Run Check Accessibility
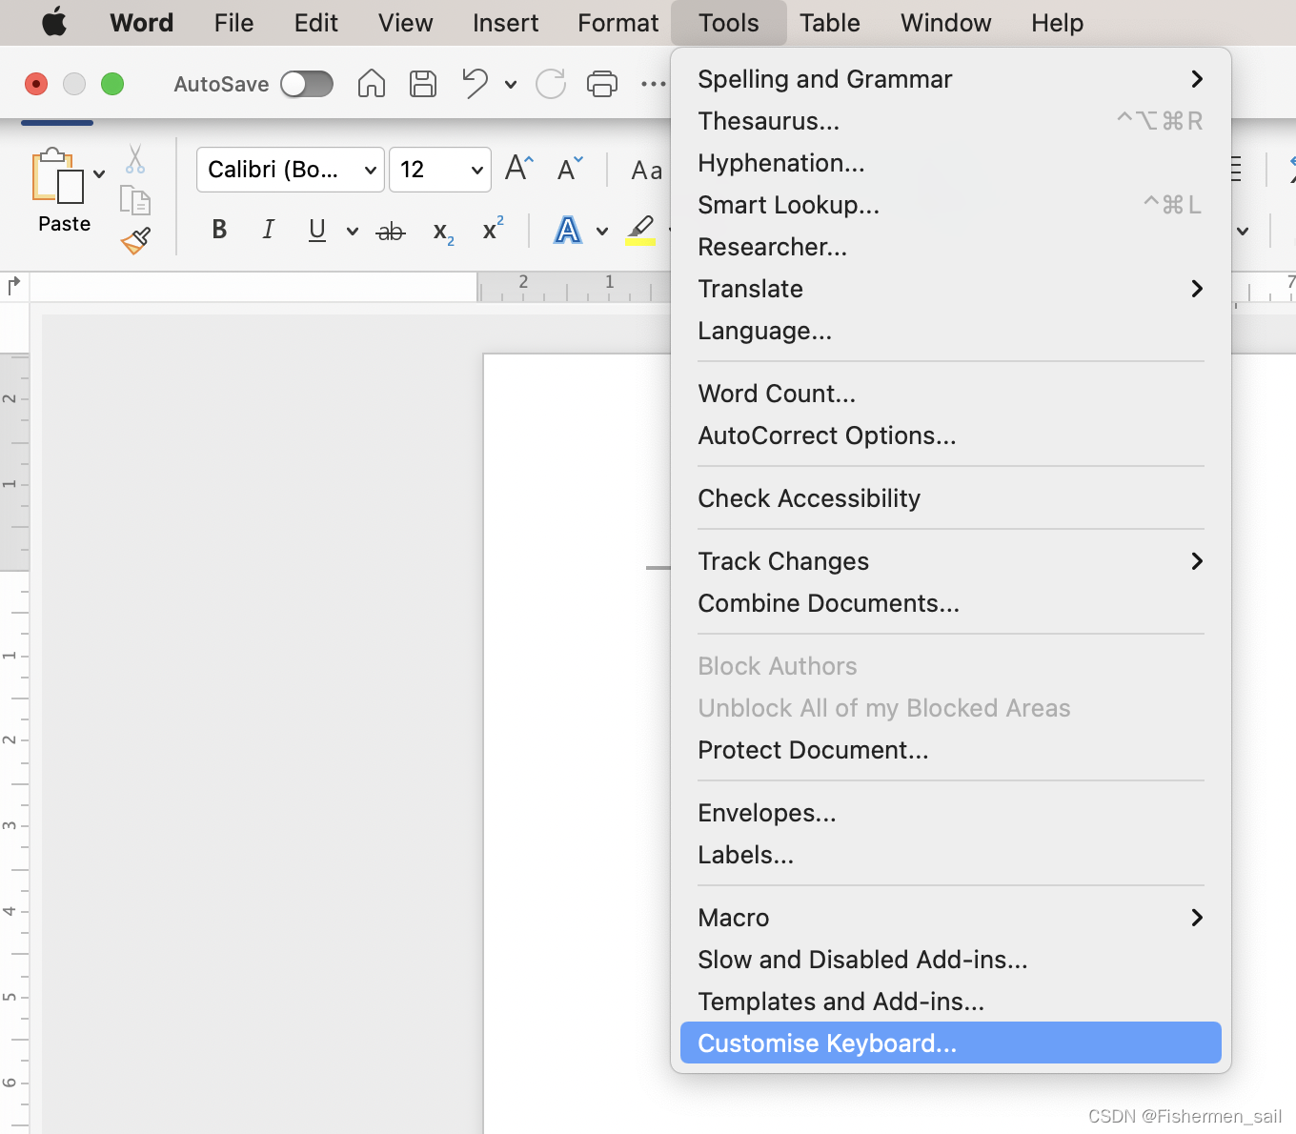Screen dimensions: 1296x1134 (951, 498)
